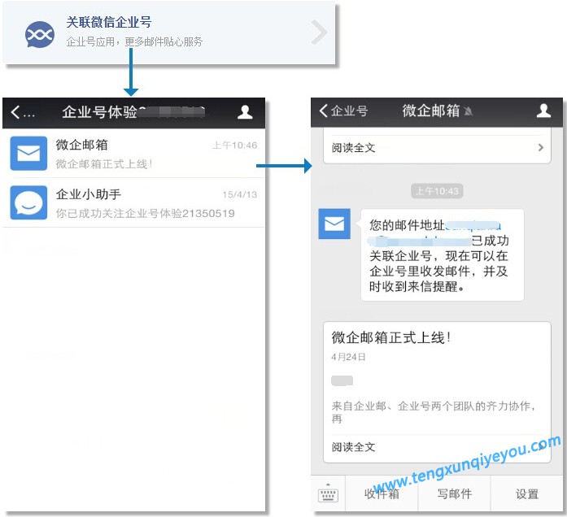This screenshot has width=567, height=517.
Task: Open profile icon in 微企邮箱 header
Action: (543, 111)
